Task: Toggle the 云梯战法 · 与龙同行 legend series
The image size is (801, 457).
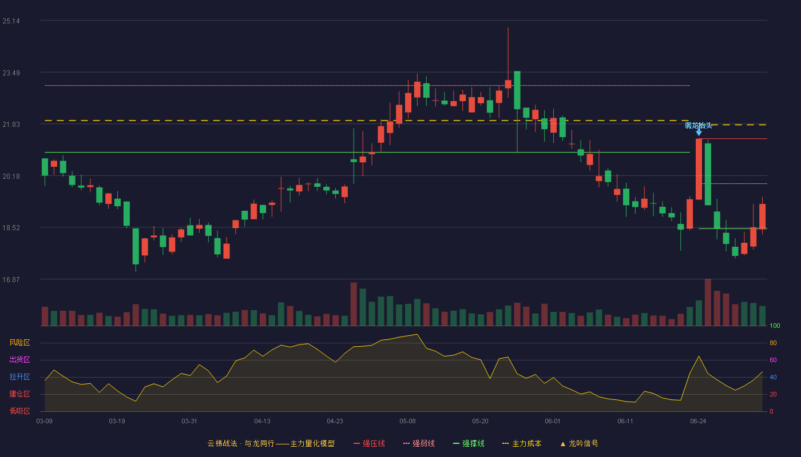Action: 271,443
